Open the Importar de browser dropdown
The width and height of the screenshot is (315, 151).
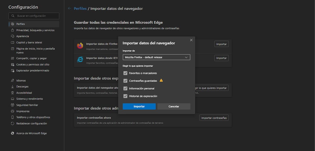[156, 57]
